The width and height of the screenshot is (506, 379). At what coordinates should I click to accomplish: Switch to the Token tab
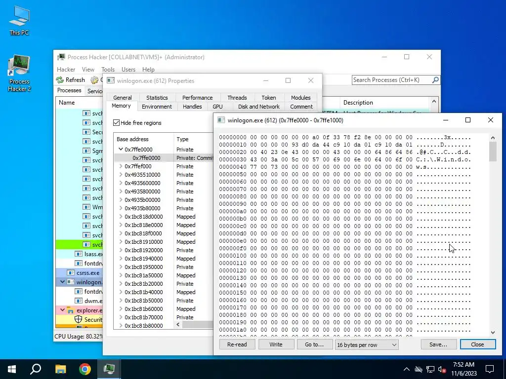(269, 98)
